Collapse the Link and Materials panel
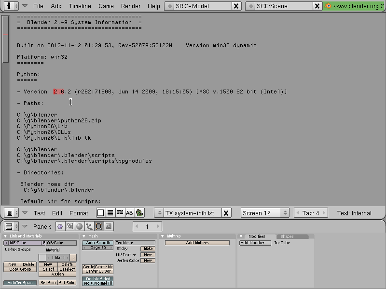 [5, 236]
